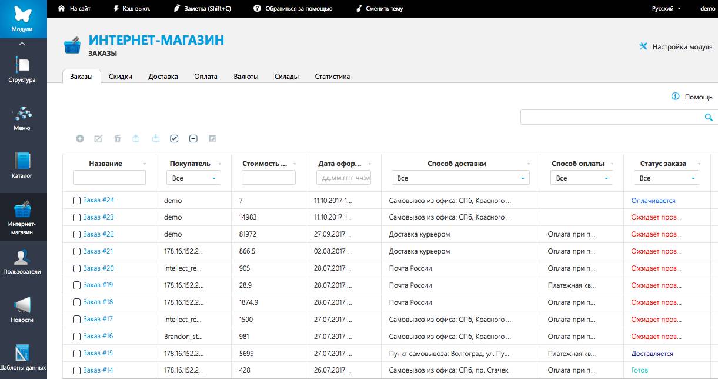Viewport: 718px width, 379px height.
Task: Click the trash delete icon in toolbar
Action: pyautogui.click(x=118, y=139)
